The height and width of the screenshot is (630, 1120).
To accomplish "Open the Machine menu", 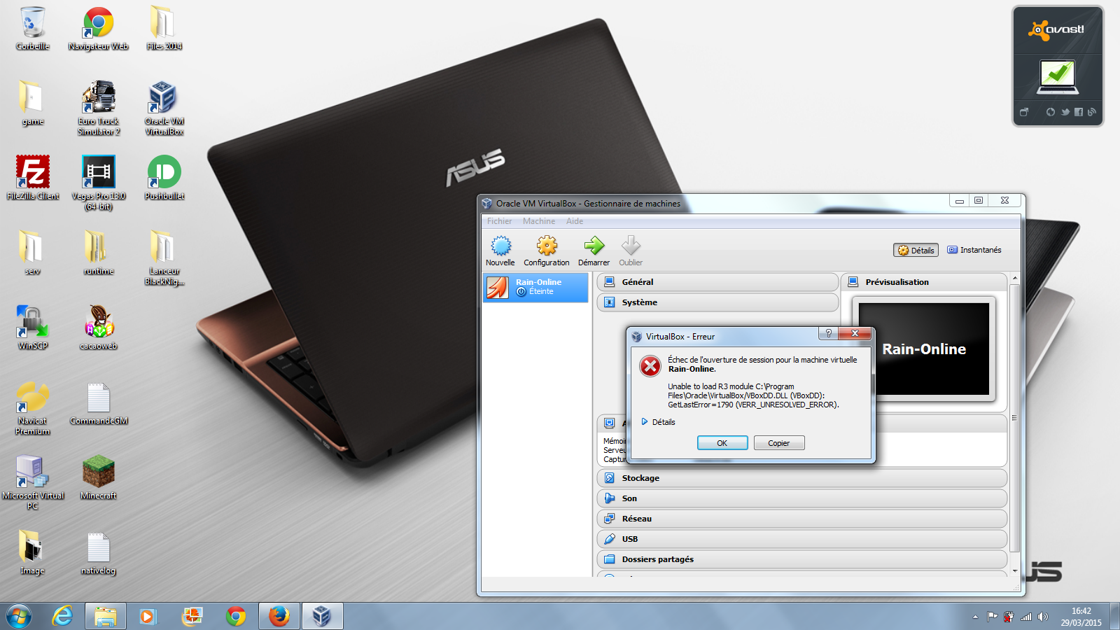I will click(539, 221).
